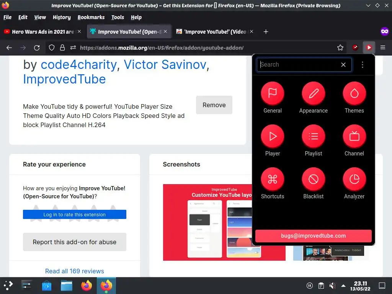This screenshot has height=294, width=392.
Task: Remove the Improve YouTube extension
Action: coord(214,105)
